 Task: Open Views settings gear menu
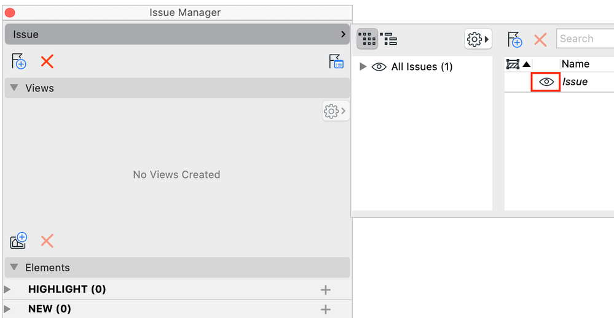[334, 111]
